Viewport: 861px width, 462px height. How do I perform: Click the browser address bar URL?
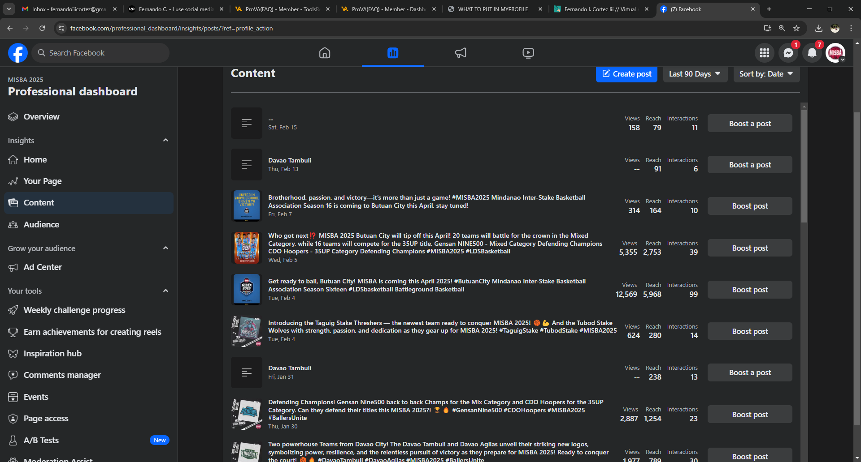171,28
